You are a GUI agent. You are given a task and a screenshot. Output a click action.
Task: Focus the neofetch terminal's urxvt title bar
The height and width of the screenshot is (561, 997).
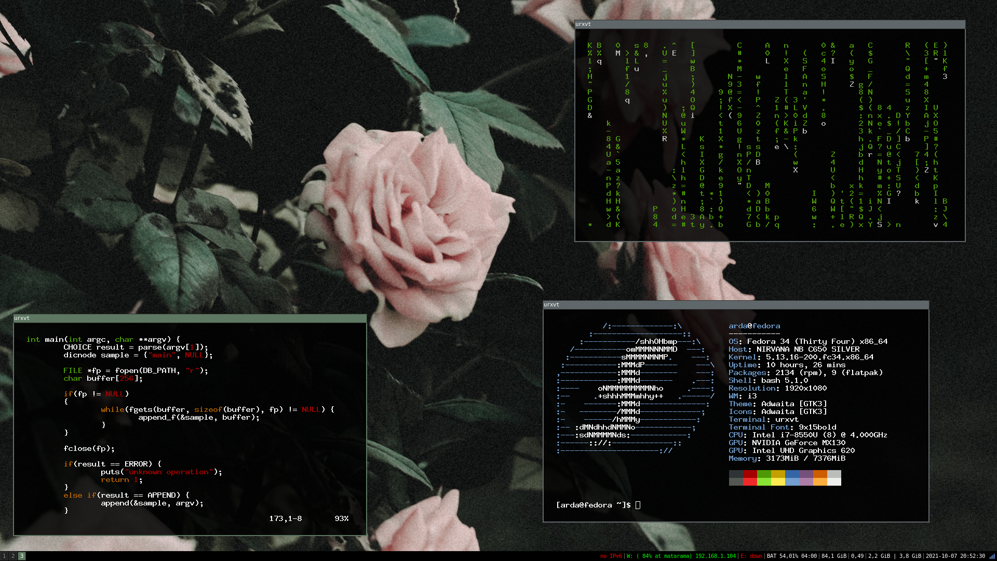click(x=735, y=304)
